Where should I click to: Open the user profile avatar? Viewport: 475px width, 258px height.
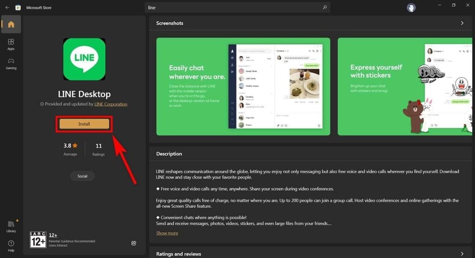pyautogui.click(x=411, y=7)
